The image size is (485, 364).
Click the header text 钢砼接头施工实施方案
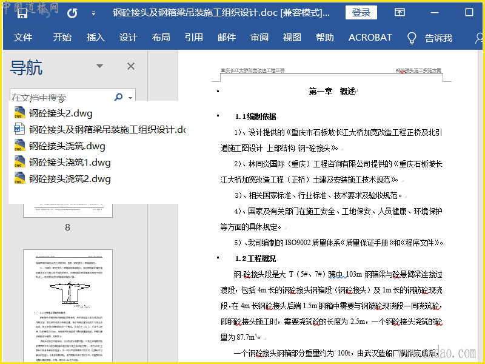tap(419, 70)
